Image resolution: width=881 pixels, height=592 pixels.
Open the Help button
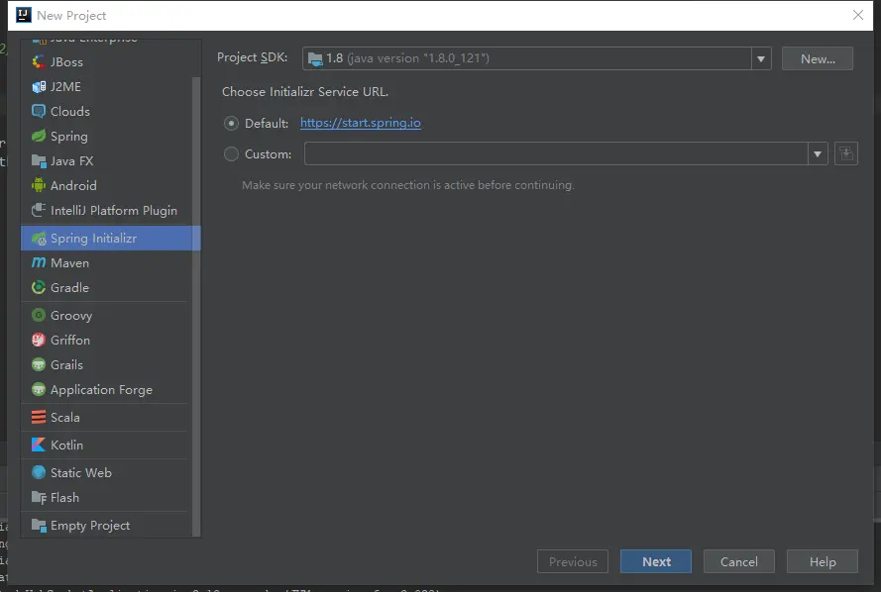tap(822, 561)
